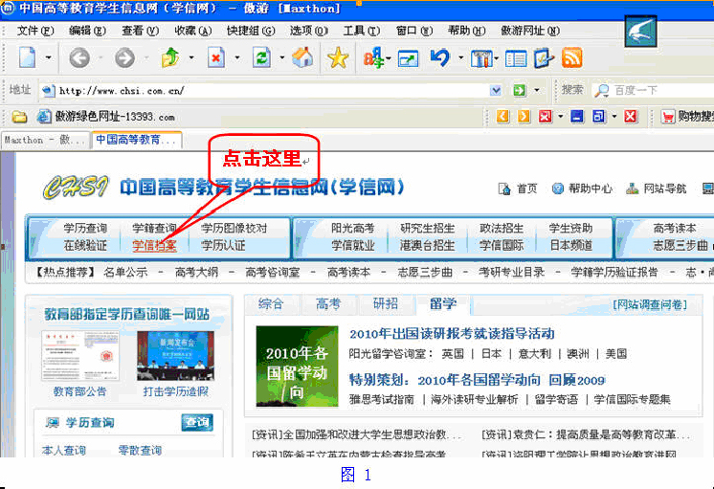Click the blue Undo arrow icon
Screen dimensions: 714x489
click(440, 57)
